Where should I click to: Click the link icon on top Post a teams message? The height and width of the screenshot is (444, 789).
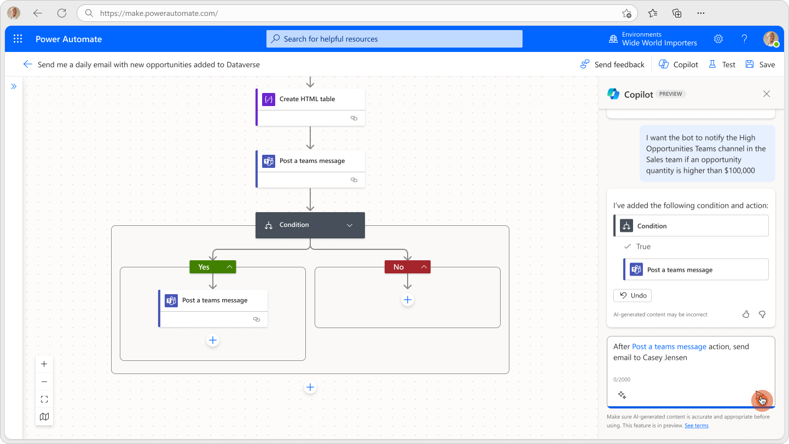354,180
